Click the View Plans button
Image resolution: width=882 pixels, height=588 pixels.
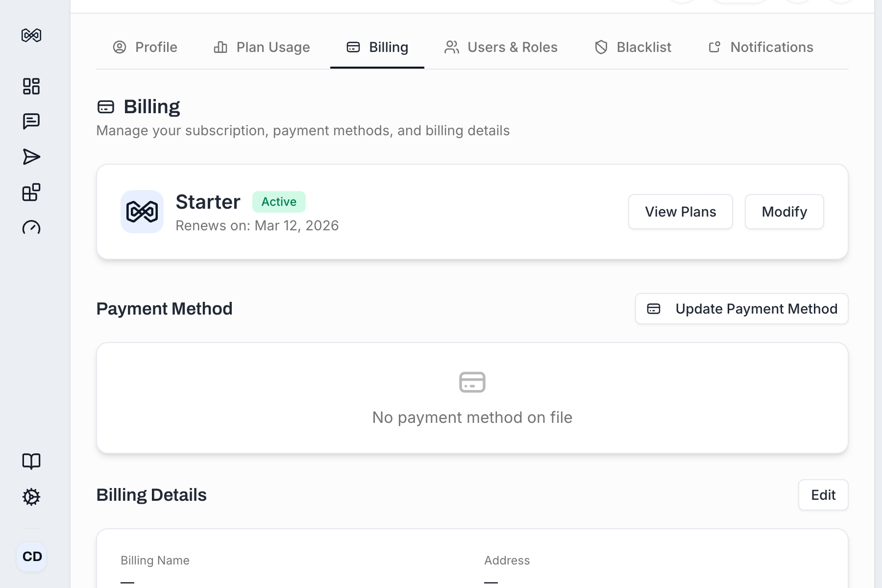(680, 212)
